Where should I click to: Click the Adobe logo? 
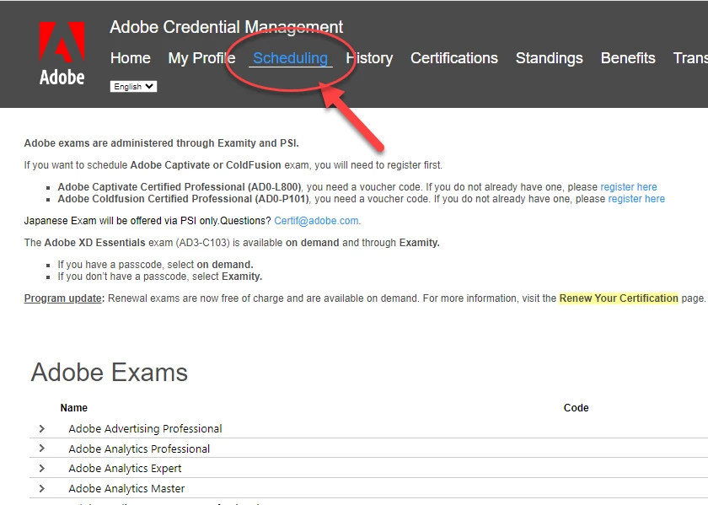pyautogui.click(x=62, y=54)
